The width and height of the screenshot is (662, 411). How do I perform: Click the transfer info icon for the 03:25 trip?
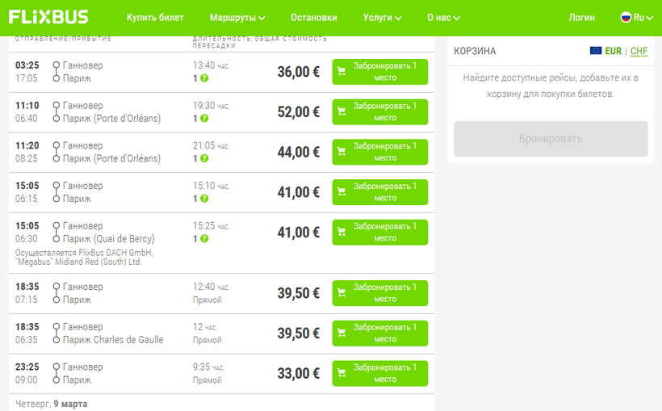[x=204, y=78]
